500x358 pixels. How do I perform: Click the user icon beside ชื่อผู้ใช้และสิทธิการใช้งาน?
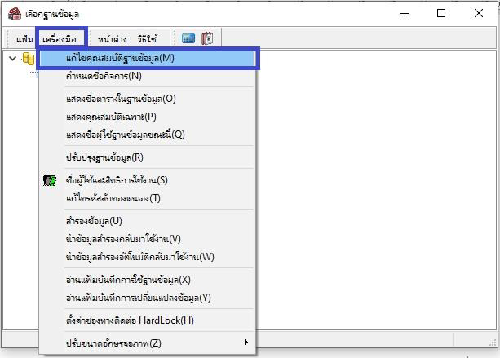pos(49,180)
